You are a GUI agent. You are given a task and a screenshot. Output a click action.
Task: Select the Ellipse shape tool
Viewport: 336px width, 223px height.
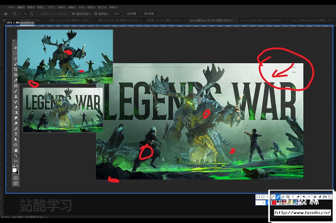(16, 145)
